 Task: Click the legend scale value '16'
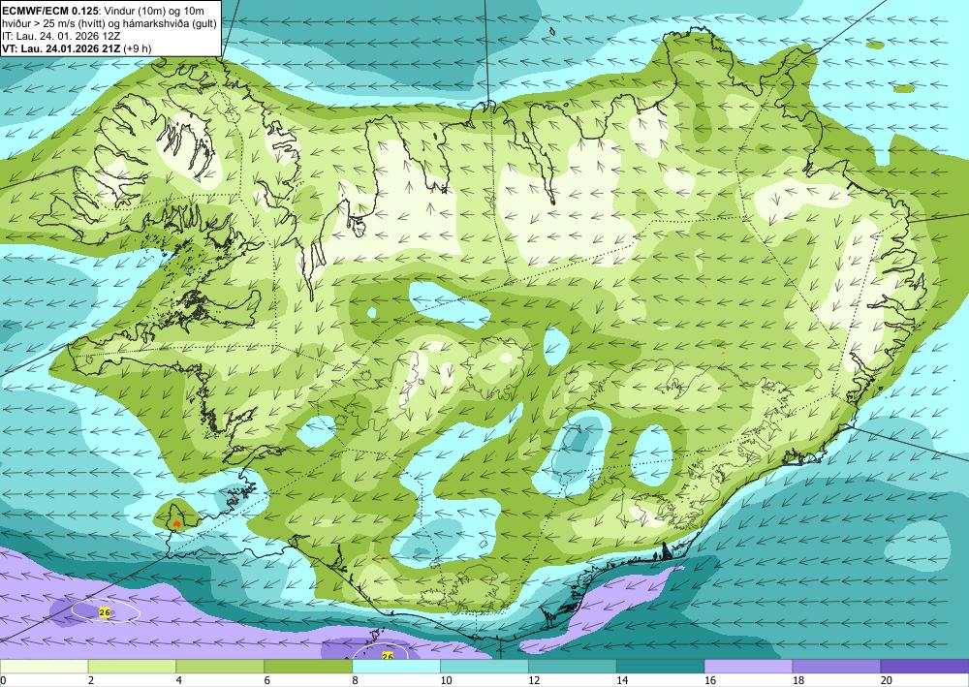[710, 681]
